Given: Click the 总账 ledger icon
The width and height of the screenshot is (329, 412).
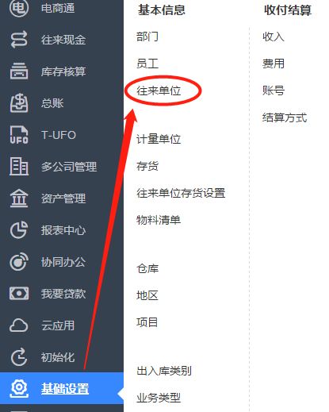Looking at the screenshot, I should point(19,103).
